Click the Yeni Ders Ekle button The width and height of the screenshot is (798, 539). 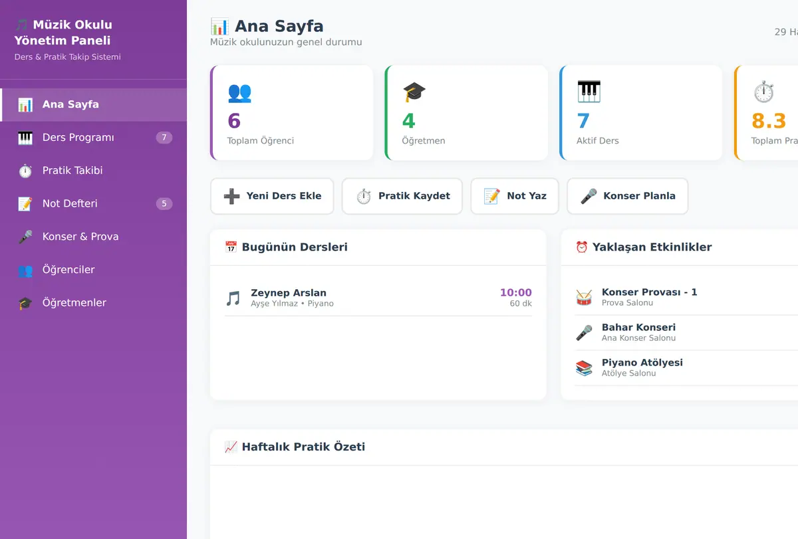tap(272, 196)
